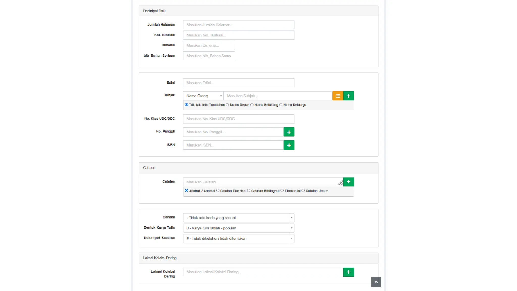Open the Bentuk Karya Tulis dropdown
The height and width of the screenshot is (291, 517).
(238, 228)
